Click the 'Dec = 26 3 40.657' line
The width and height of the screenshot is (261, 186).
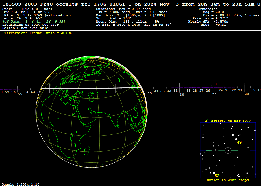pos(22,18)
